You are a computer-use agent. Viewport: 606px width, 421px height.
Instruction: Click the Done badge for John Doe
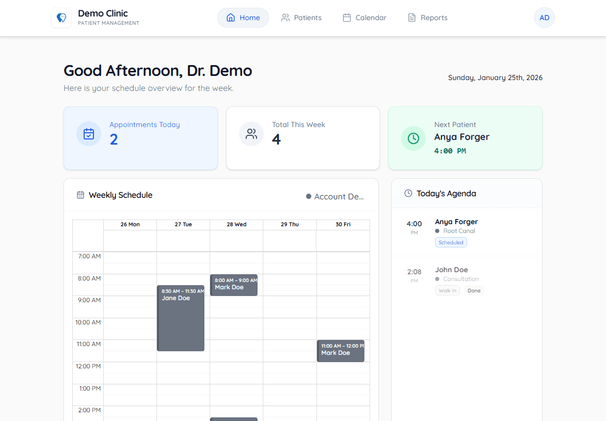(474, 291)
